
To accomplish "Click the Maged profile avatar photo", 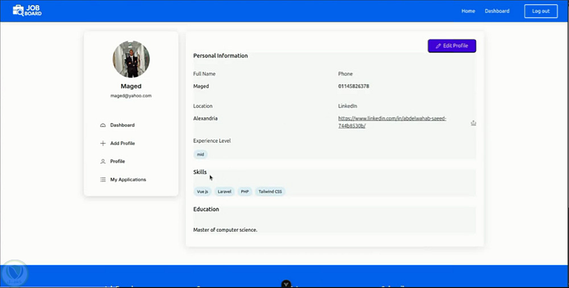I will 131,59.
